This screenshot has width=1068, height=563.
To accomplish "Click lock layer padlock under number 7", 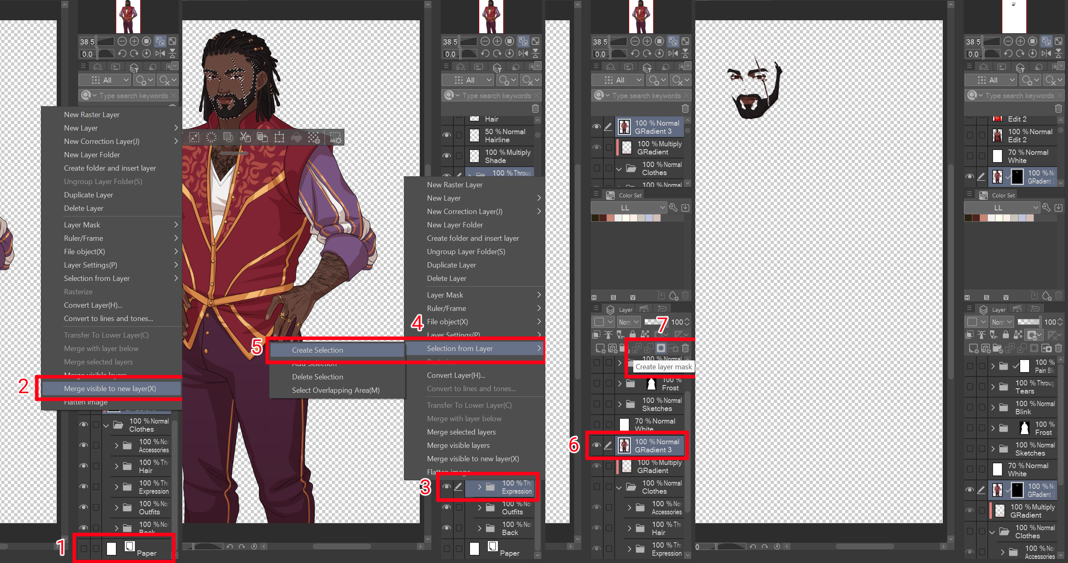I will click(x=632, y=334).
